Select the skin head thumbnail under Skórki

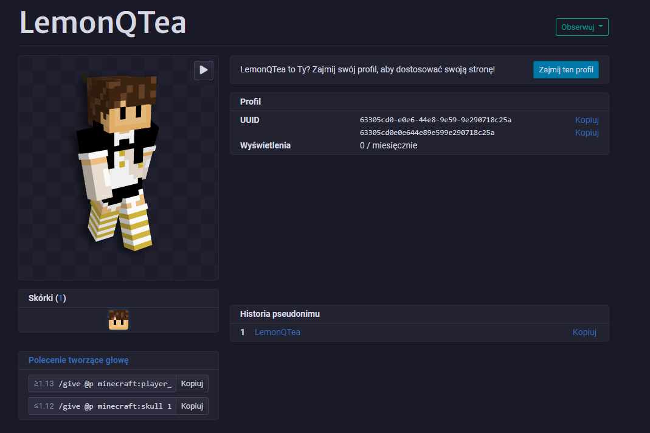coord(119,319)
